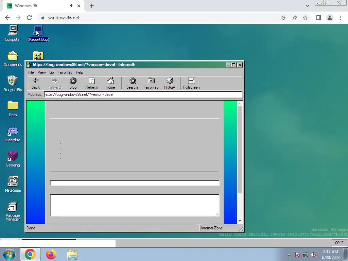
Task: Close the Windows 96 browser tab
Action: 79,6
